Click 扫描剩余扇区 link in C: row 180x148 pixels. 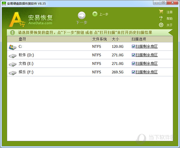(147, 47)
